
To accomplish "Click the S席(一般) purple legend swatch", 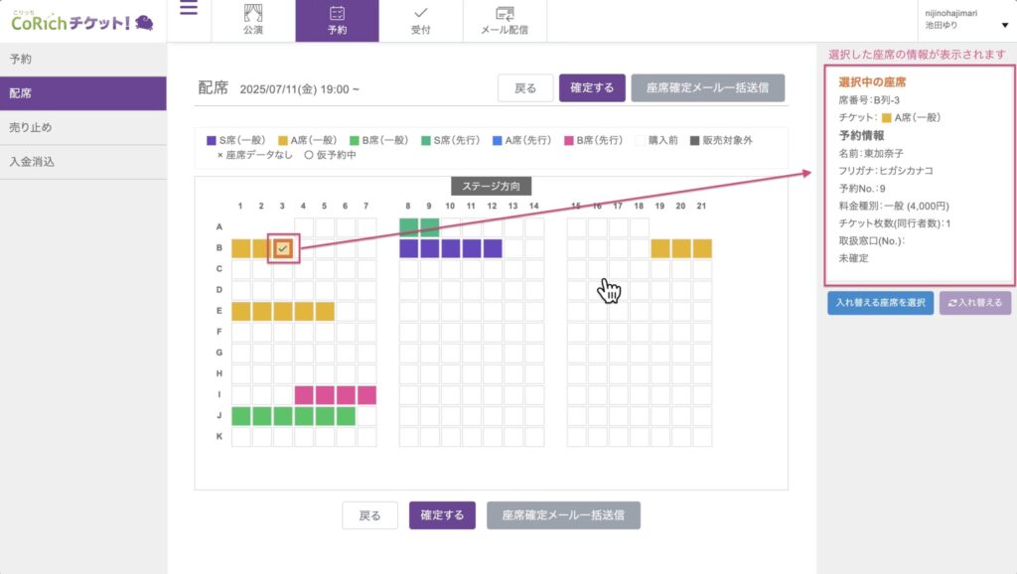I will [x=212, y=141].
